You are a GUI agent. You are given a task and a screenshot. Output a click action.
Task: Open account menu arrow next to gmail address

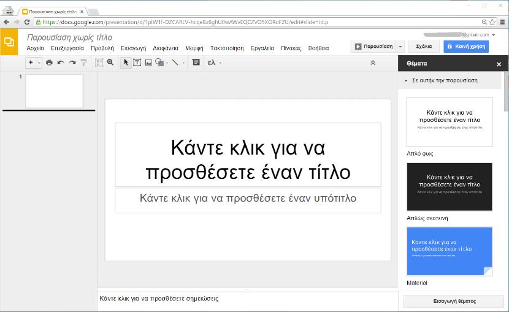click(494, 35)
